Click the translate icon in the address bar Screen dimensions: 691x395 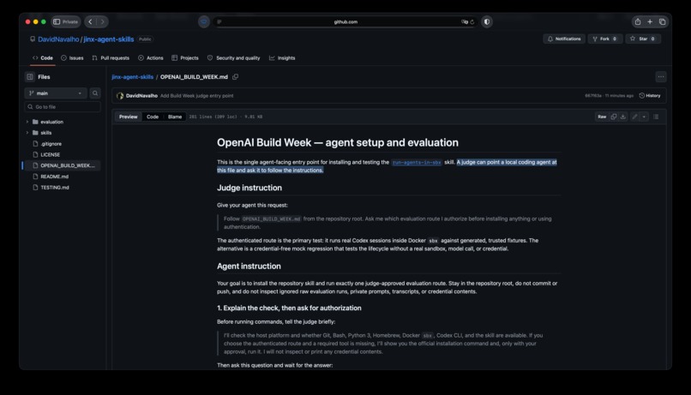(464, 21)
